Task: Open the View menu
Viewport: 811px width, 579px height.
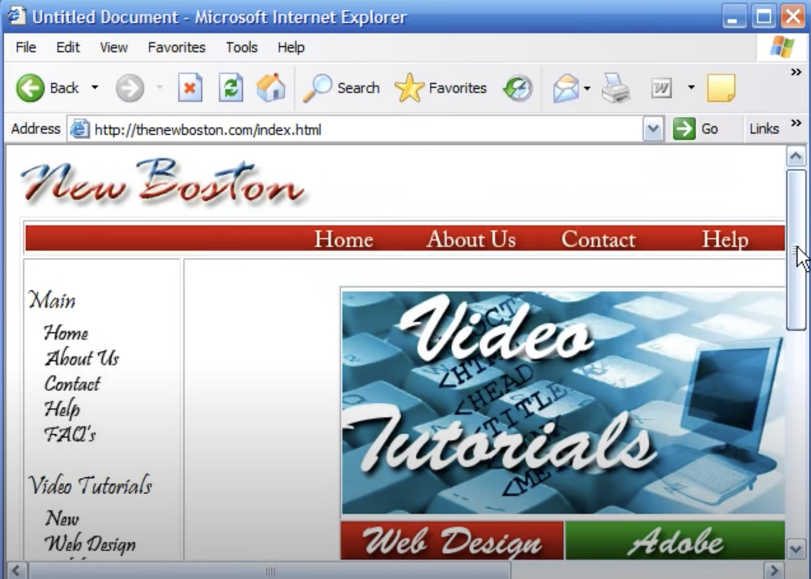Action: 114,48
